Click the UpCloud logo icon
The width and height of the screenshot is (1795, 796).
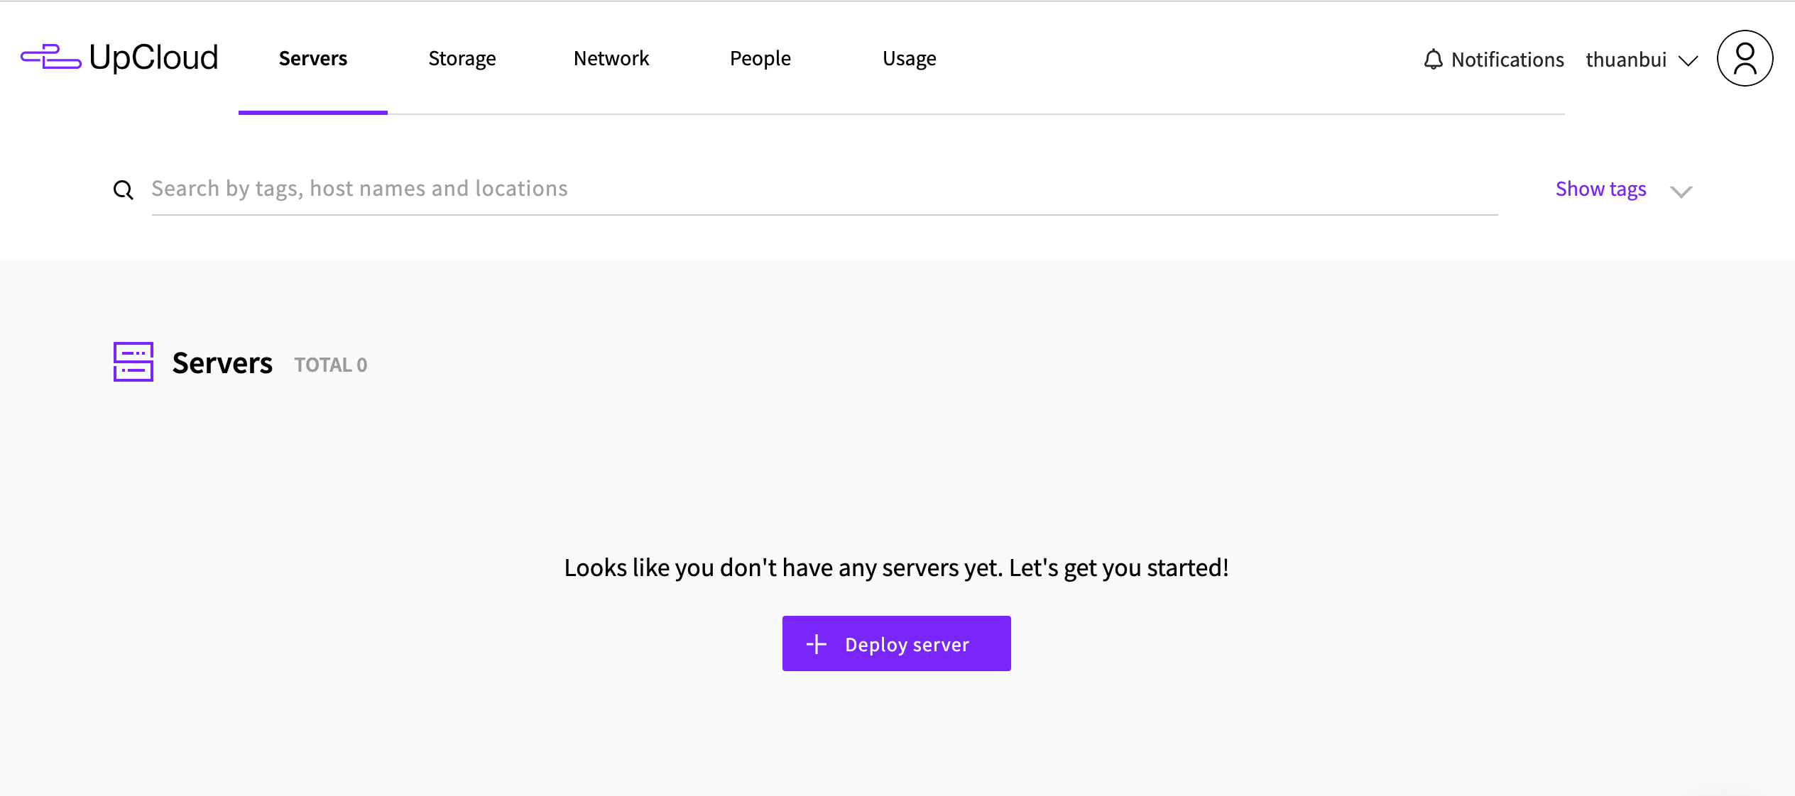tap(50, 57)
